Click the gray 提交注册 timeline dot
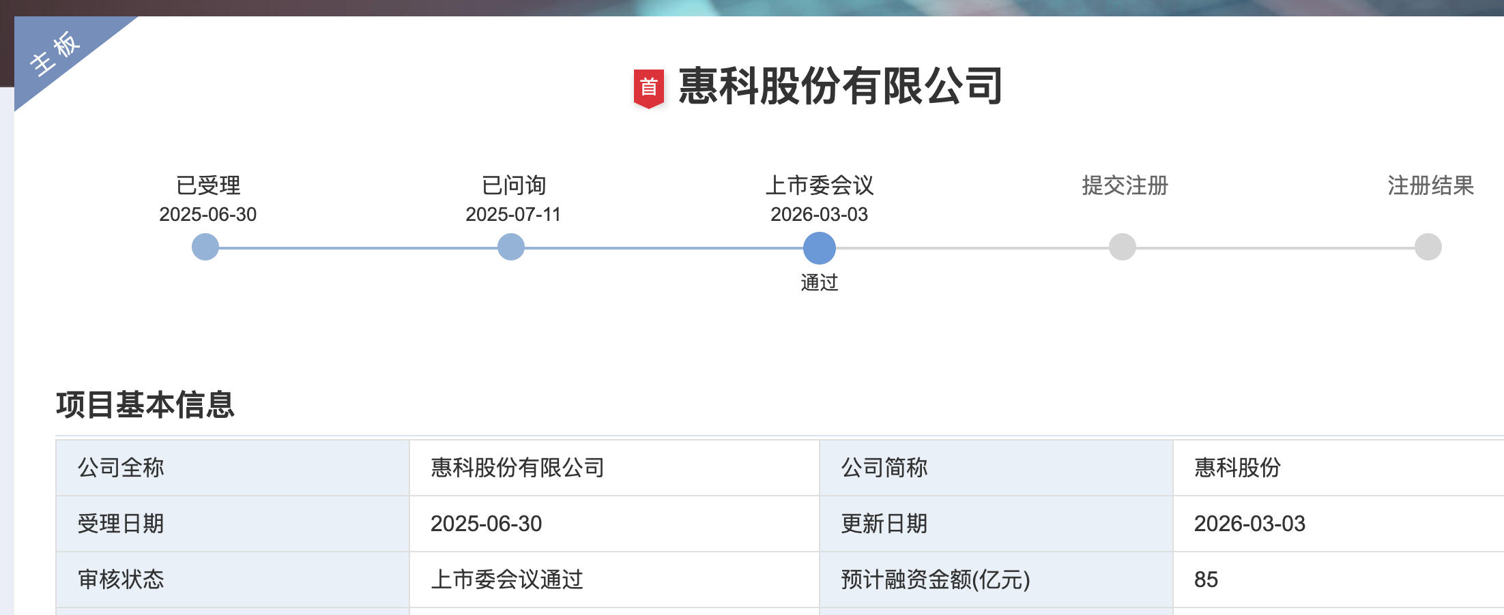The image size is (1504, 615). (x=1123, y=247)
